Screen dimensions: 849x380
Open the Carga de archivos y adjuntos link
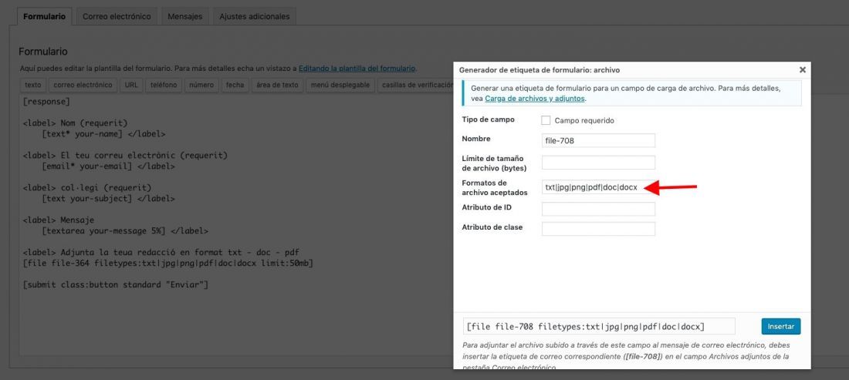point(534,99)
